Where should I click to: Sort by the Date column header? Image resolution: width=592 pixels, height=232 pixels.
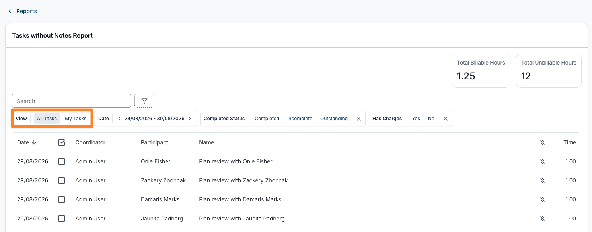click(x=27, y=142)
